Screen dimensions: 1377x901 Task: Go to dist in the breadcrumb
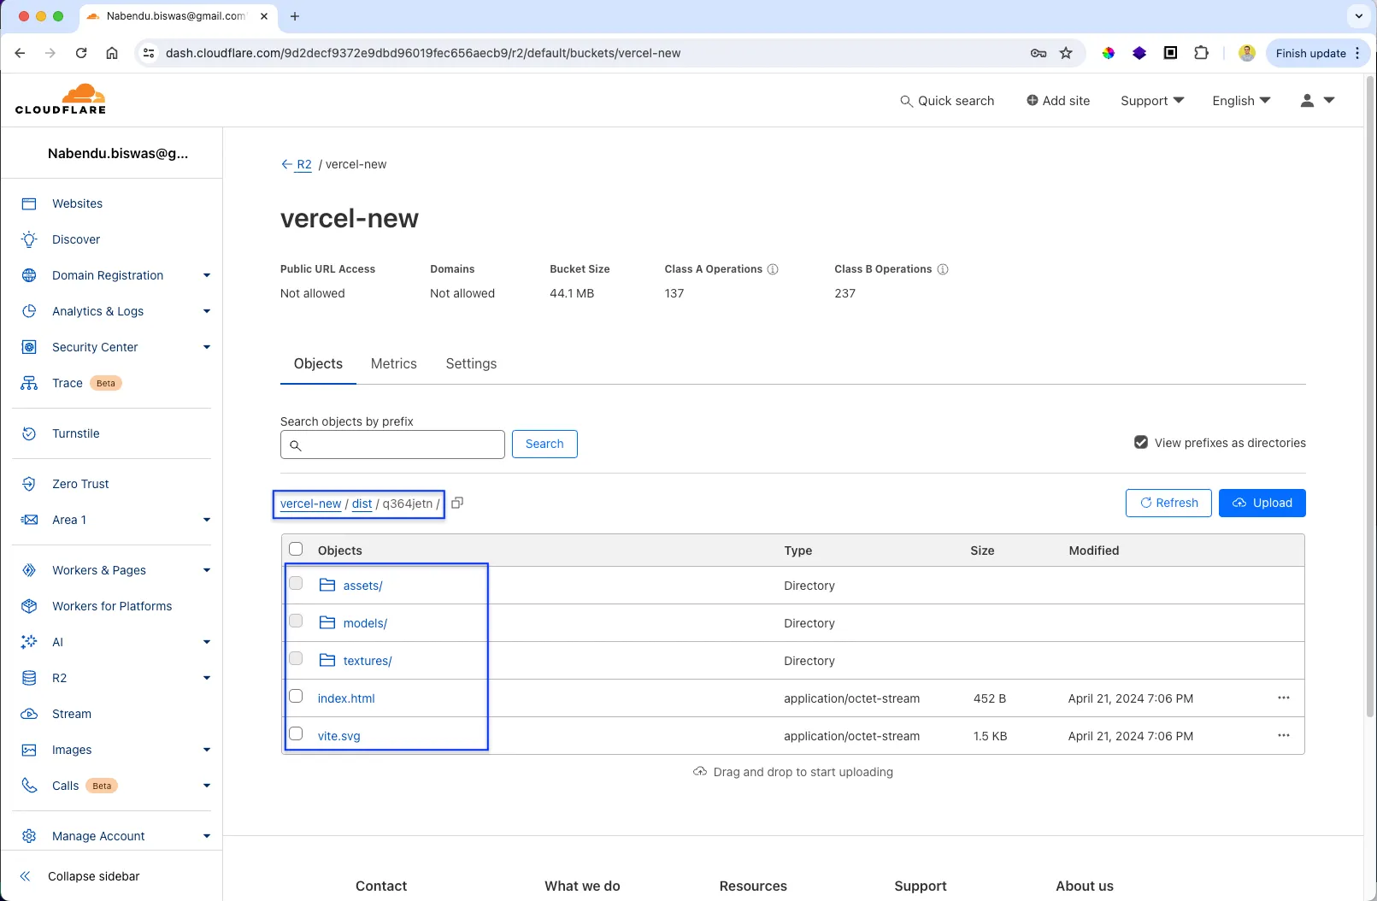[362, 503]
